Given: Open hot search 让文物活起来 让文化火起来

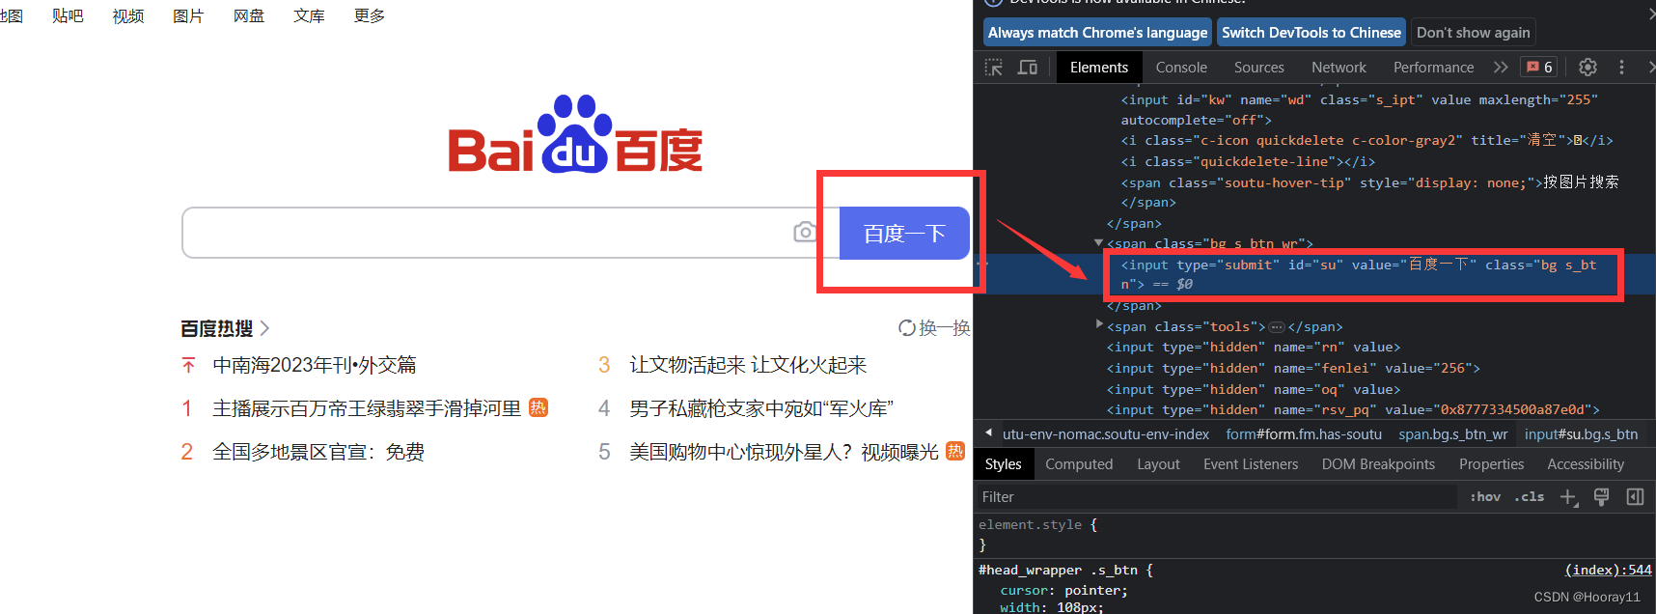Looking at the screenshot, I should [748, 365].
